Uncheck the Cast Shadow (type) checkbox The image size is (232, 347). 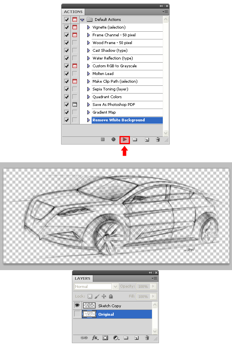[x=67, y=51]
